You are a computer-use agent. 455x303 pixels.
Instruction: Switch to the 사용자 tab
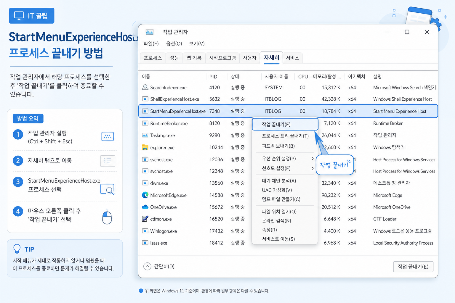pyautogui.click(x=249, y=58)
